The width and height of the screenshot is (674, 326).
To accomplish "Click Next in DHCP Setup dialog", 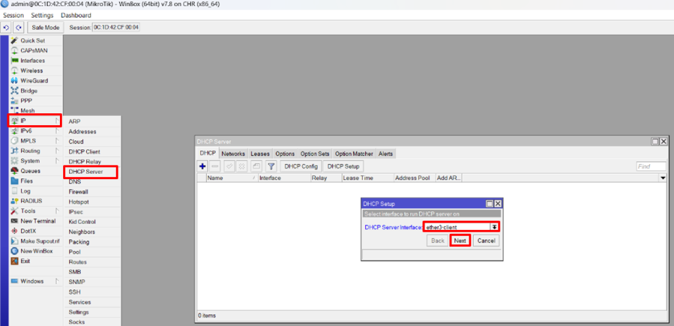I will tap(459, 241).
